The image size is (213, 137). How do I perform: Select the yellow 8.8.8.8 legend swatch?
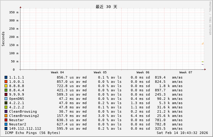[x=6, y=86]
